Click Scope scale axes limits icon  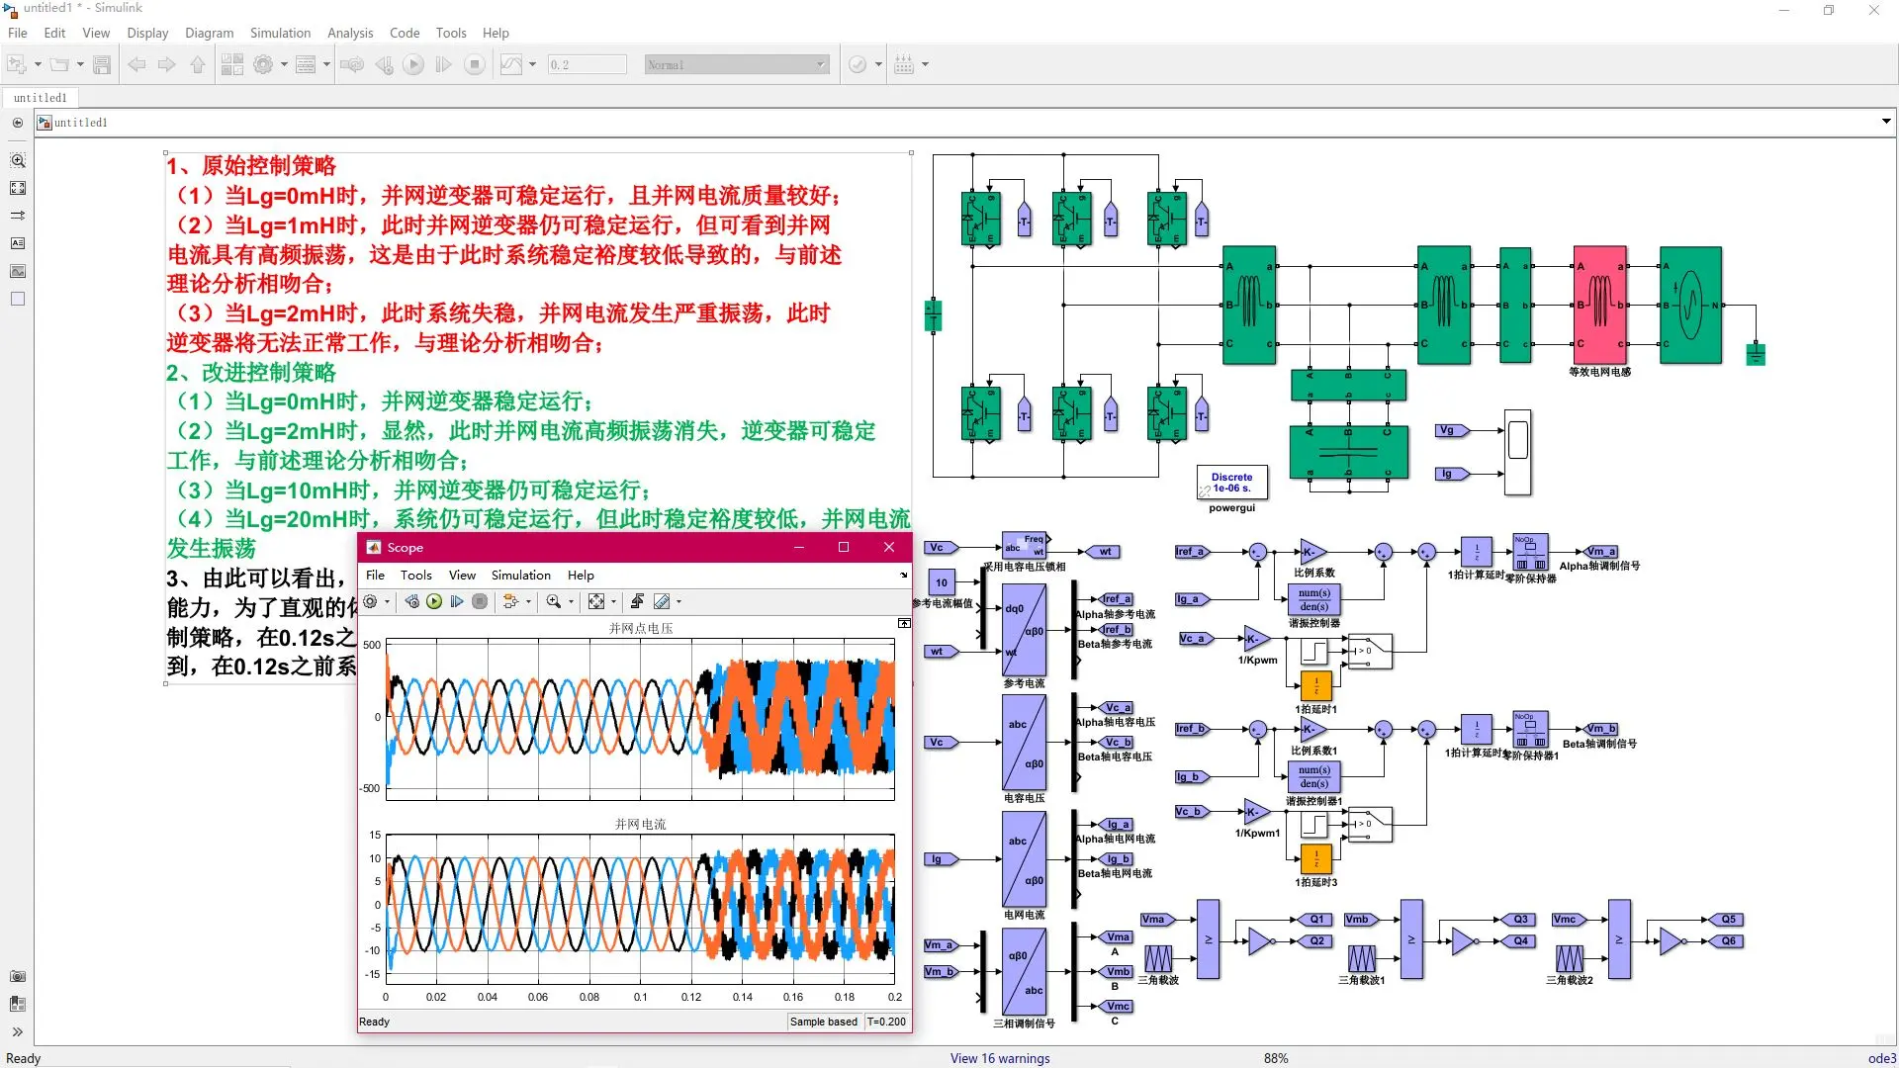coord(596,601)
